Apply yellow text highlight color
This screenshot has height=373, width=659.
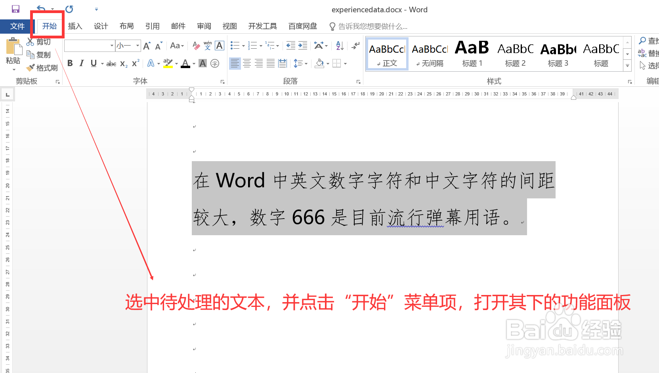tap(168, 63)
